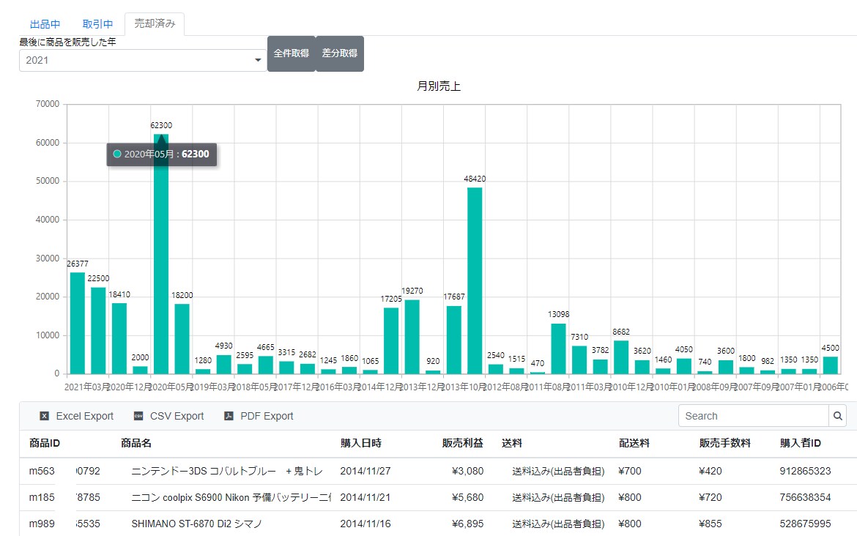The width and height of the screenshot is (857, 536).
Task: Click the ¥420 sales fee cell
Action: 711,471
